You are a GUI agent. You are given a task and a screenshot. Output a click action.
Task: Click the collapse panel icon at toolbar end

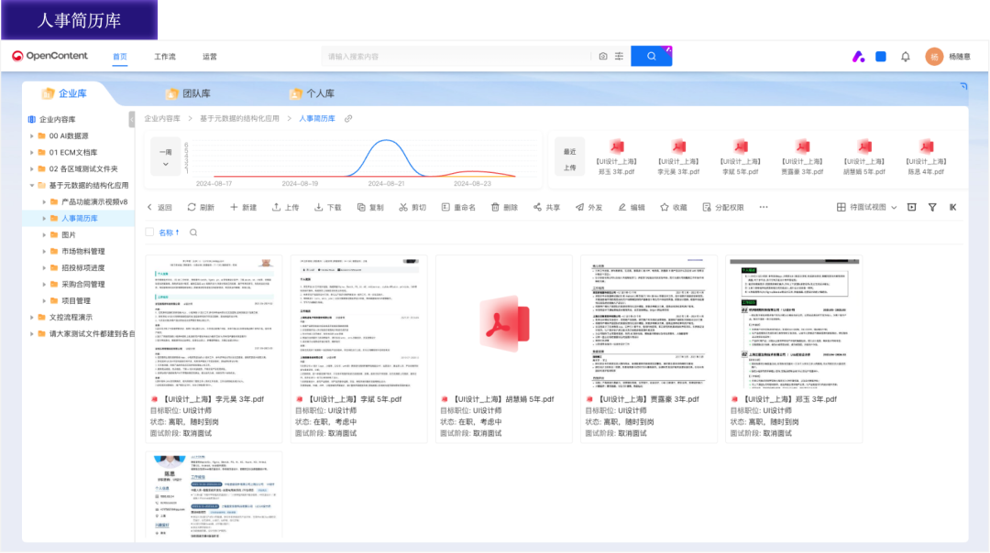click(x=952, y=207)
